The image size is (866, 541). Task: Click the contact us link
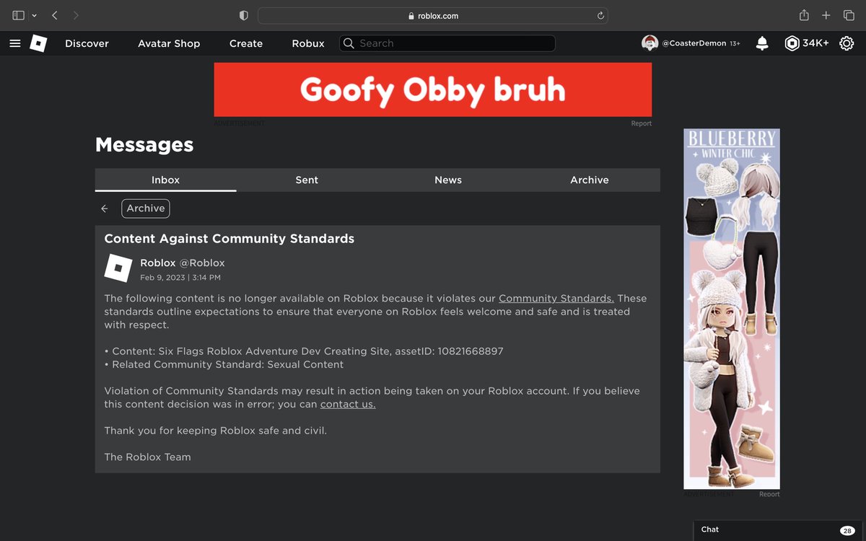point(348,404)
